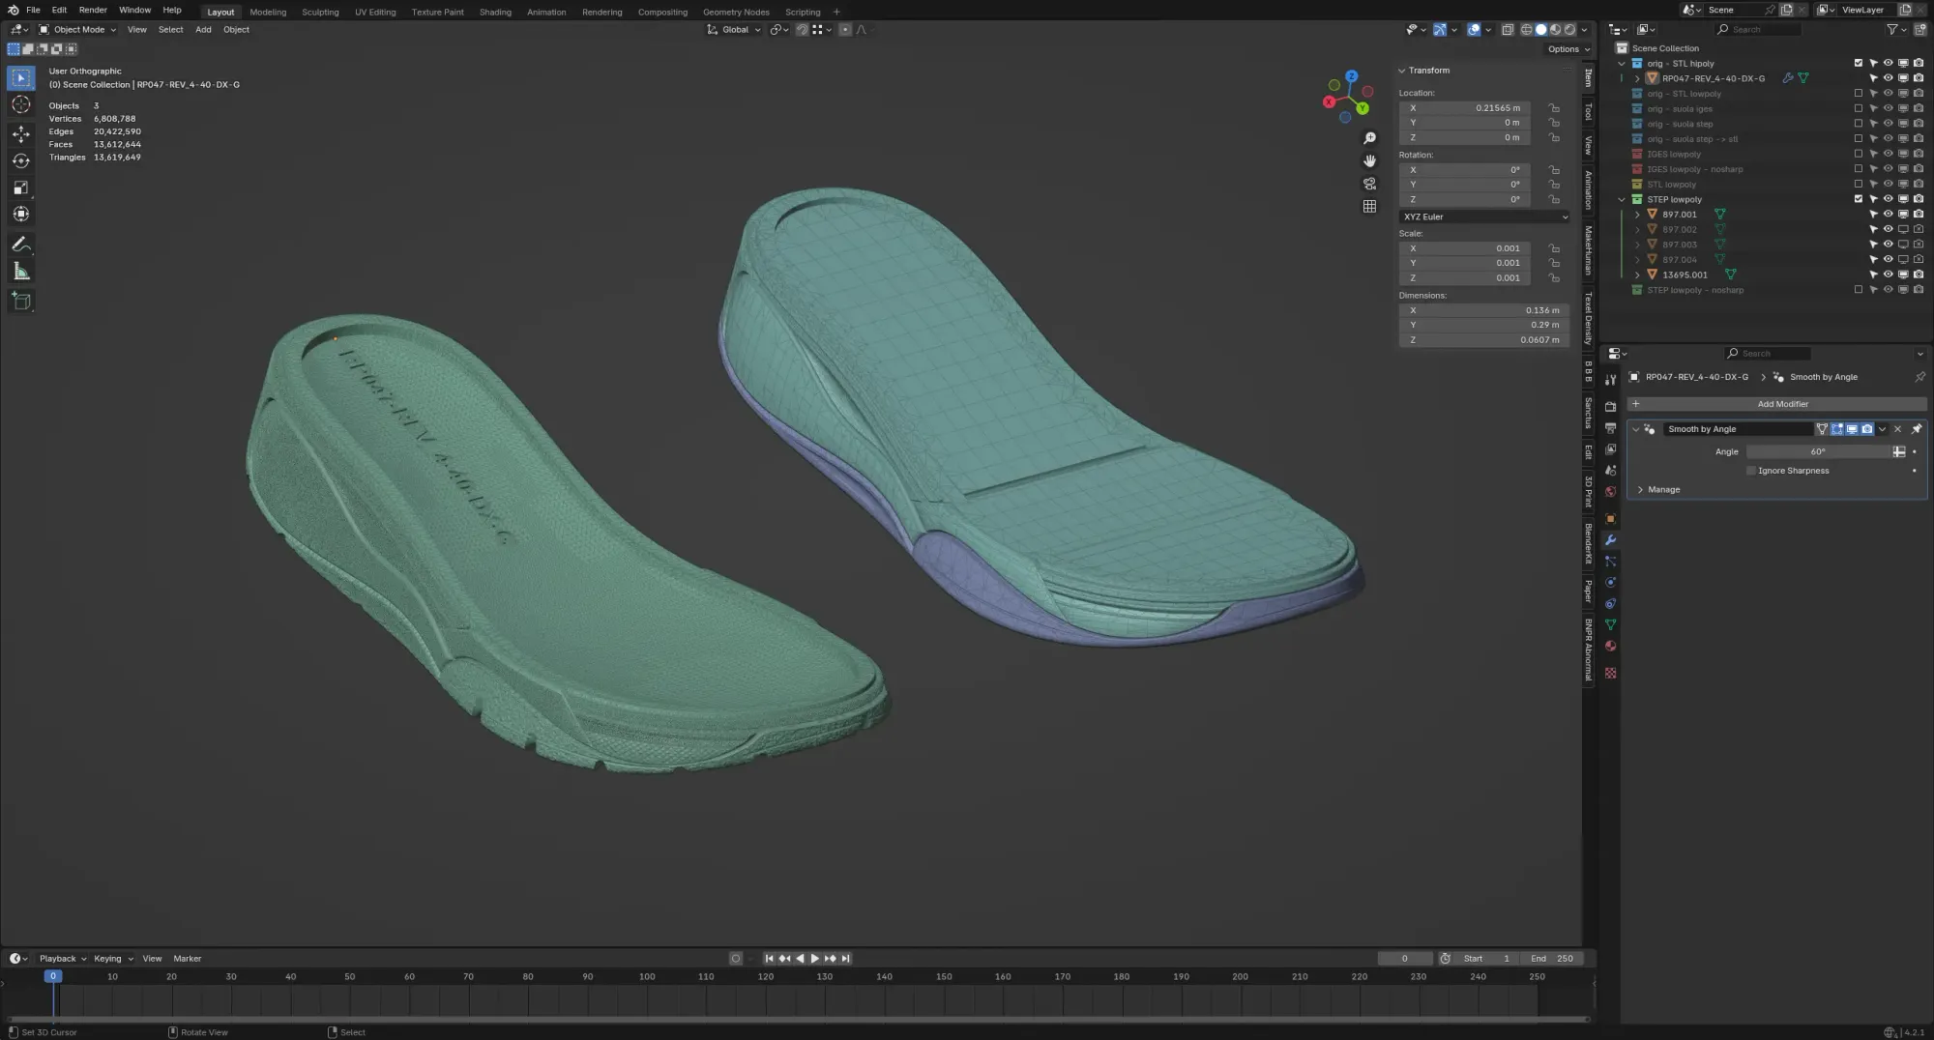Hide 13695.001 object in viewport
The height and width of the screenshot is (1040, 1934).
pos(1888,274)
